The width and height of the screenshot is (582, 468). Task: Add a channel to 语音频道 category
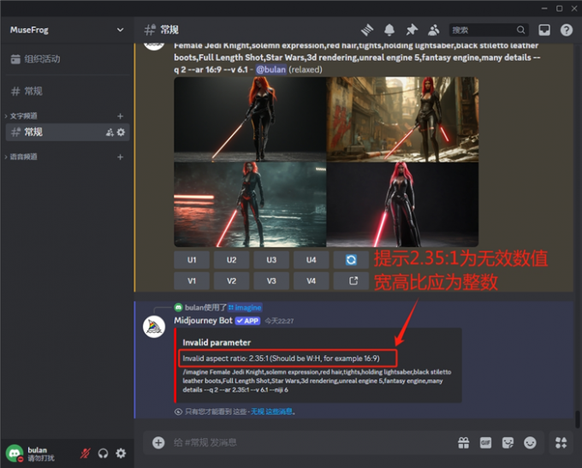click(x=121, y=157)
